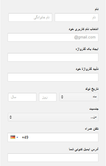Screen dimensions: 106x166
Task: Click the birthday label (تاریخ تولد)
Action: coord(92,89)
